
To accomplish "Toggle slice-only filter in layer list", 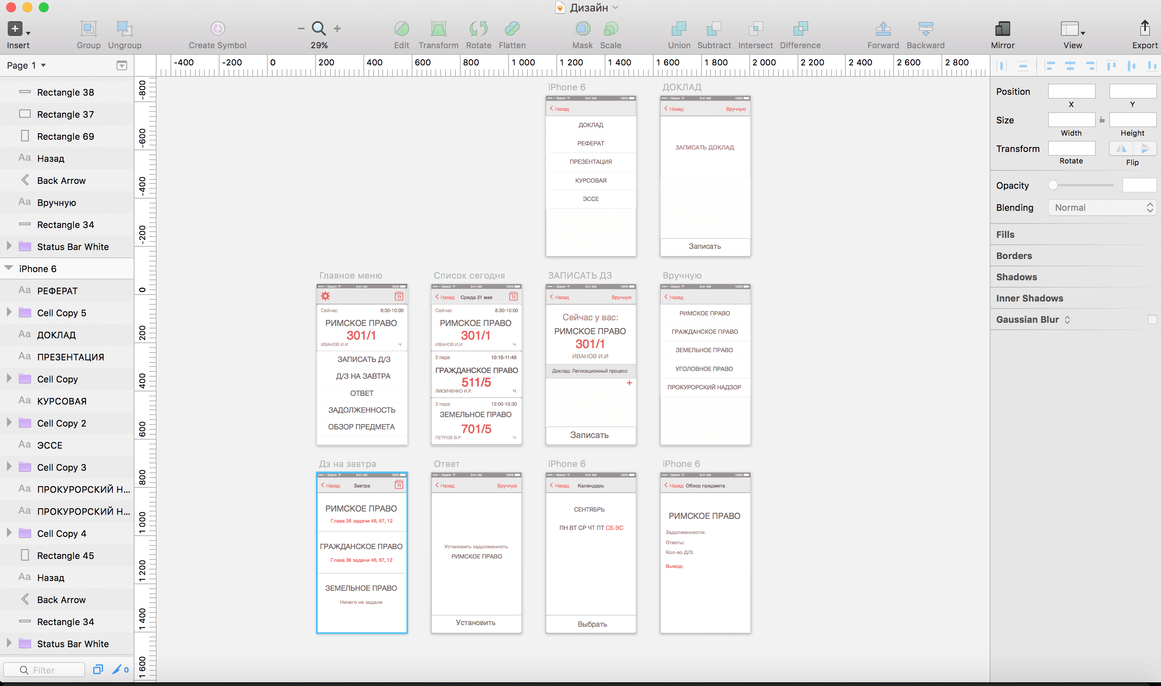I will point(120,669).
